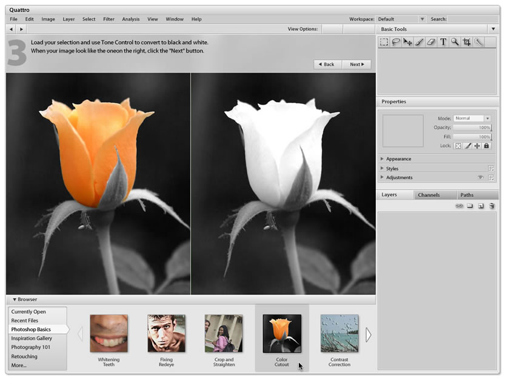Screen dimensions: 505x378
Task: Click the Back button
Action: click(x=327, y=64)
